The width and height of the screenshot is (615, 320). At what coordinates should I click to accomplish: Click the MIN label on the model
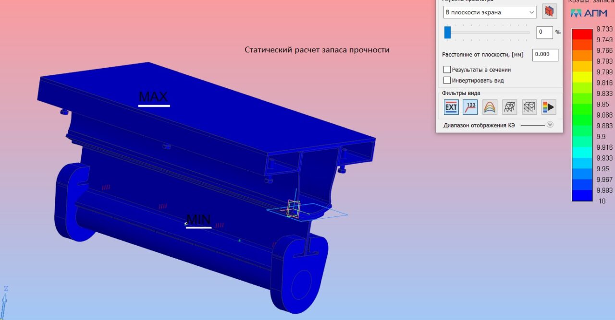(198, 220)
